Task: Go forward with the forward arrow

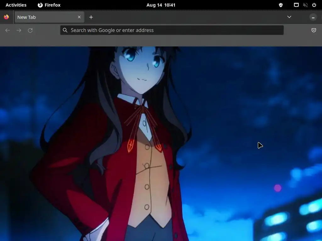Action: click(19, 30)
